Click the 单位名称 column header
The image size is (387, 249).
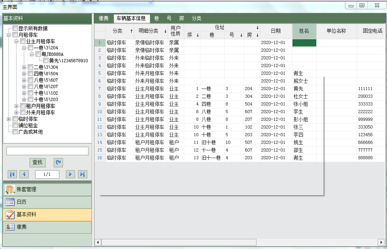(337, 31)
